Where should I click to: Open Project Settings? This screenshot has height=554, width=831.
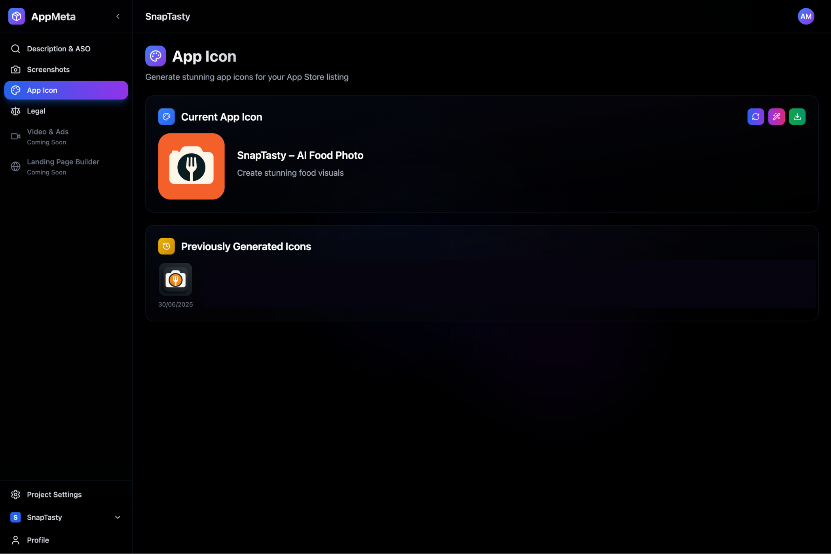(54, 495)
